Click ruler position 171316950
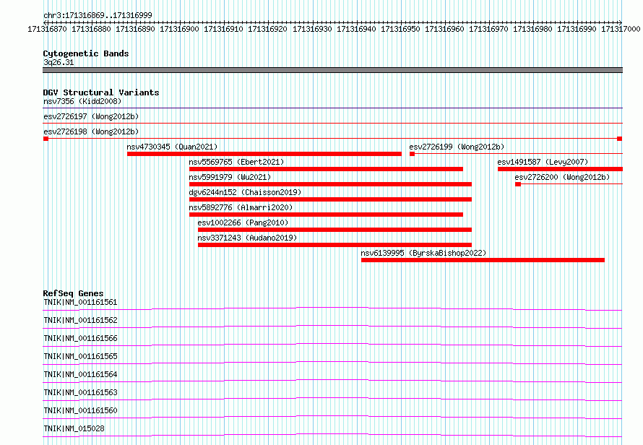Screen dimensions: 643x445 pos(400,29)
